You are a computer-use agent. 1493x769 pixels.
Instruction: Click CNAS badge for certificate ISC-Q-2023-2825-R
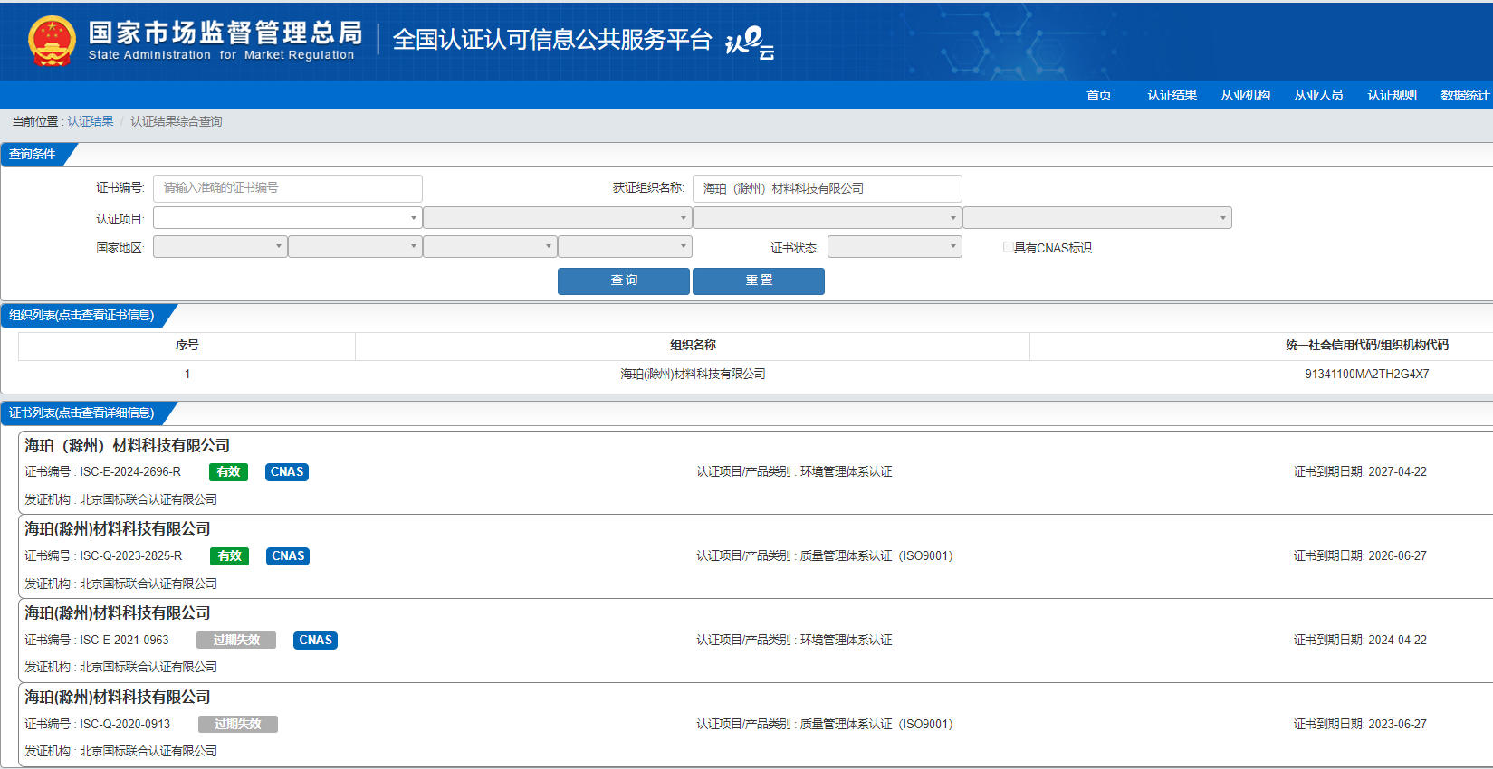pos(288,556)
